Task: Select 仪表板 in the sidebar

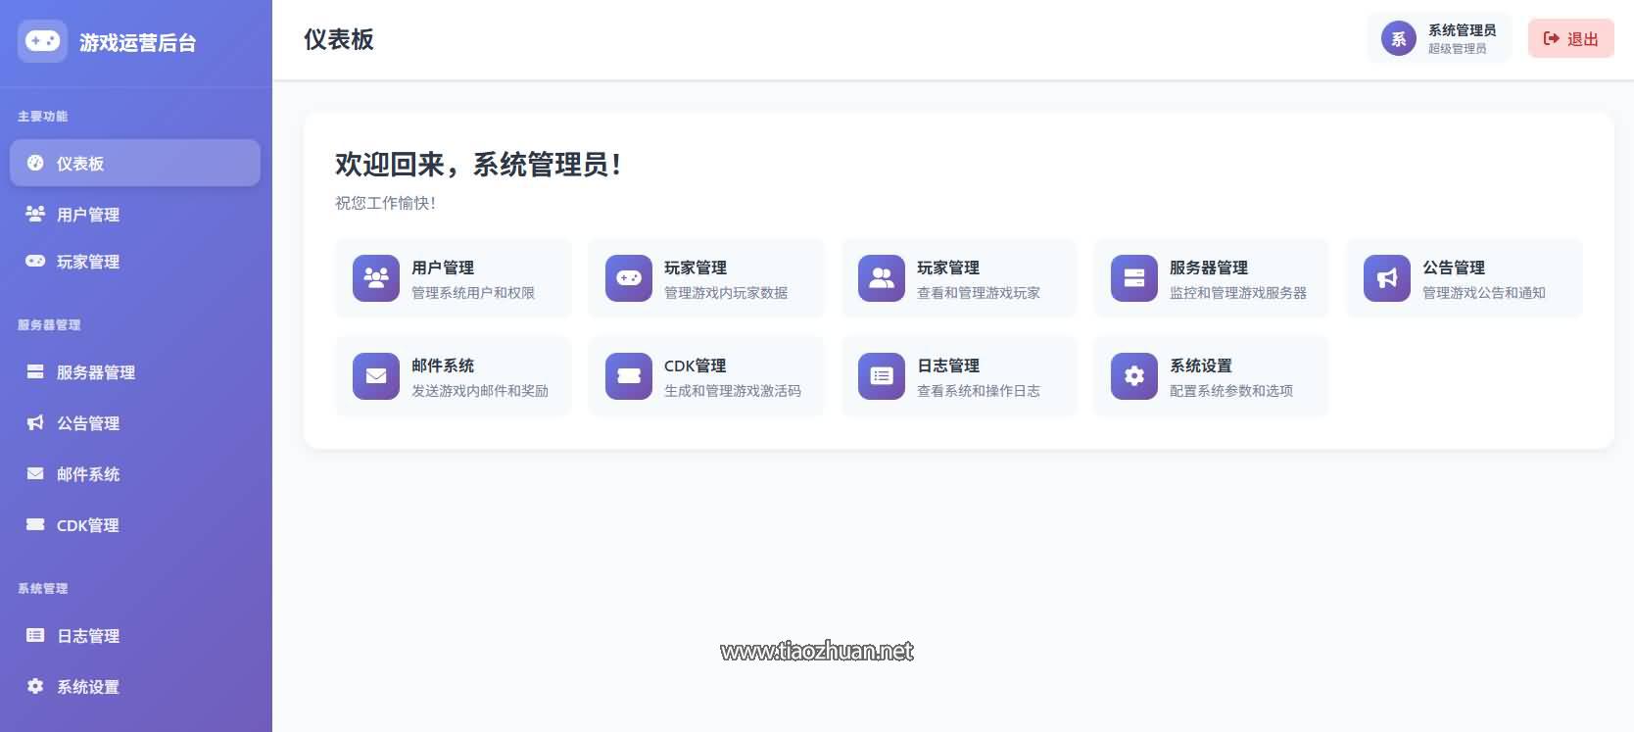Action: coord(135,163)
